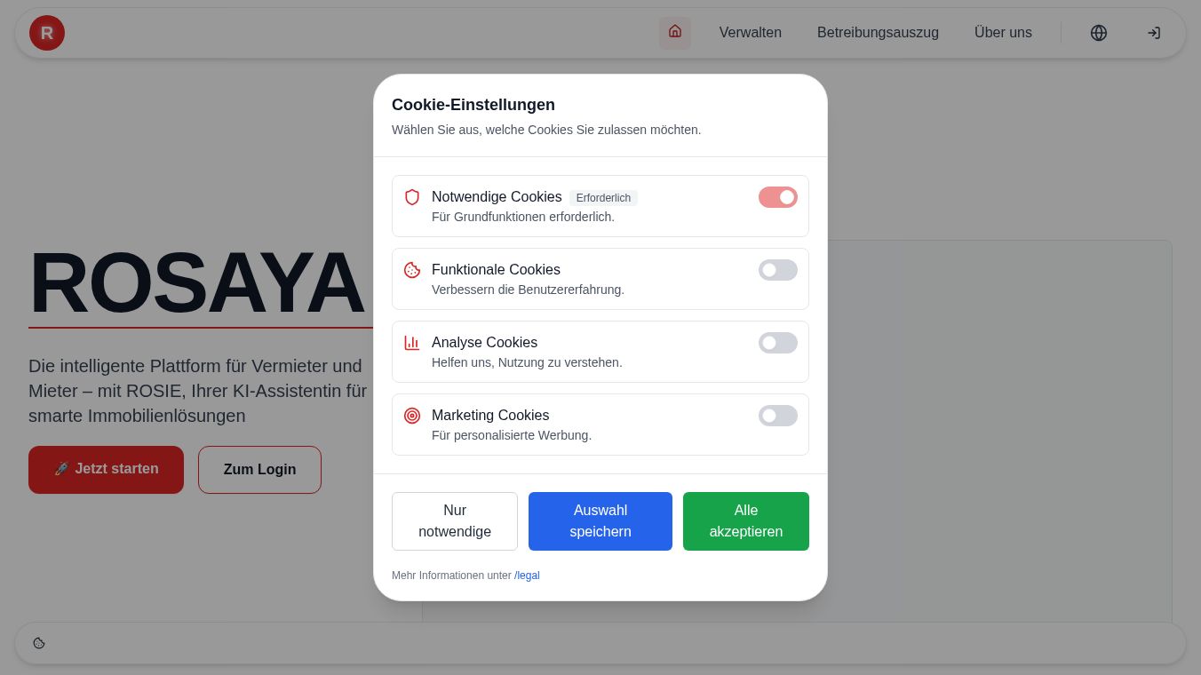Open the Über uns menu item
This screenshot has width=1201, height=675.
click(1003, 33)
